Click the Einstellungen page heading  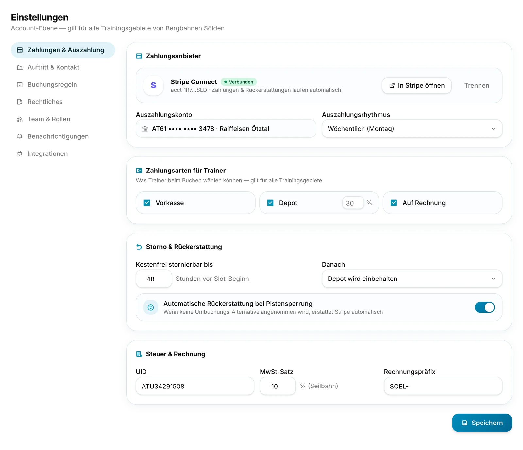click(40, 17)
